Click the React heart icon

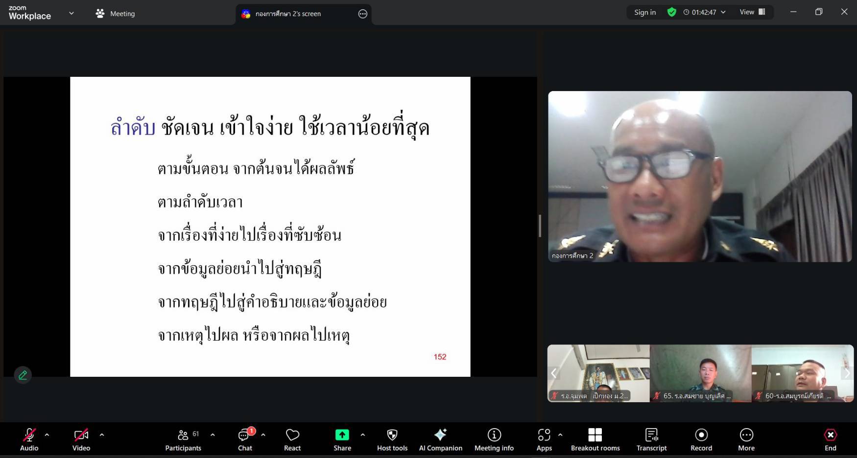(x=292, y=439)
